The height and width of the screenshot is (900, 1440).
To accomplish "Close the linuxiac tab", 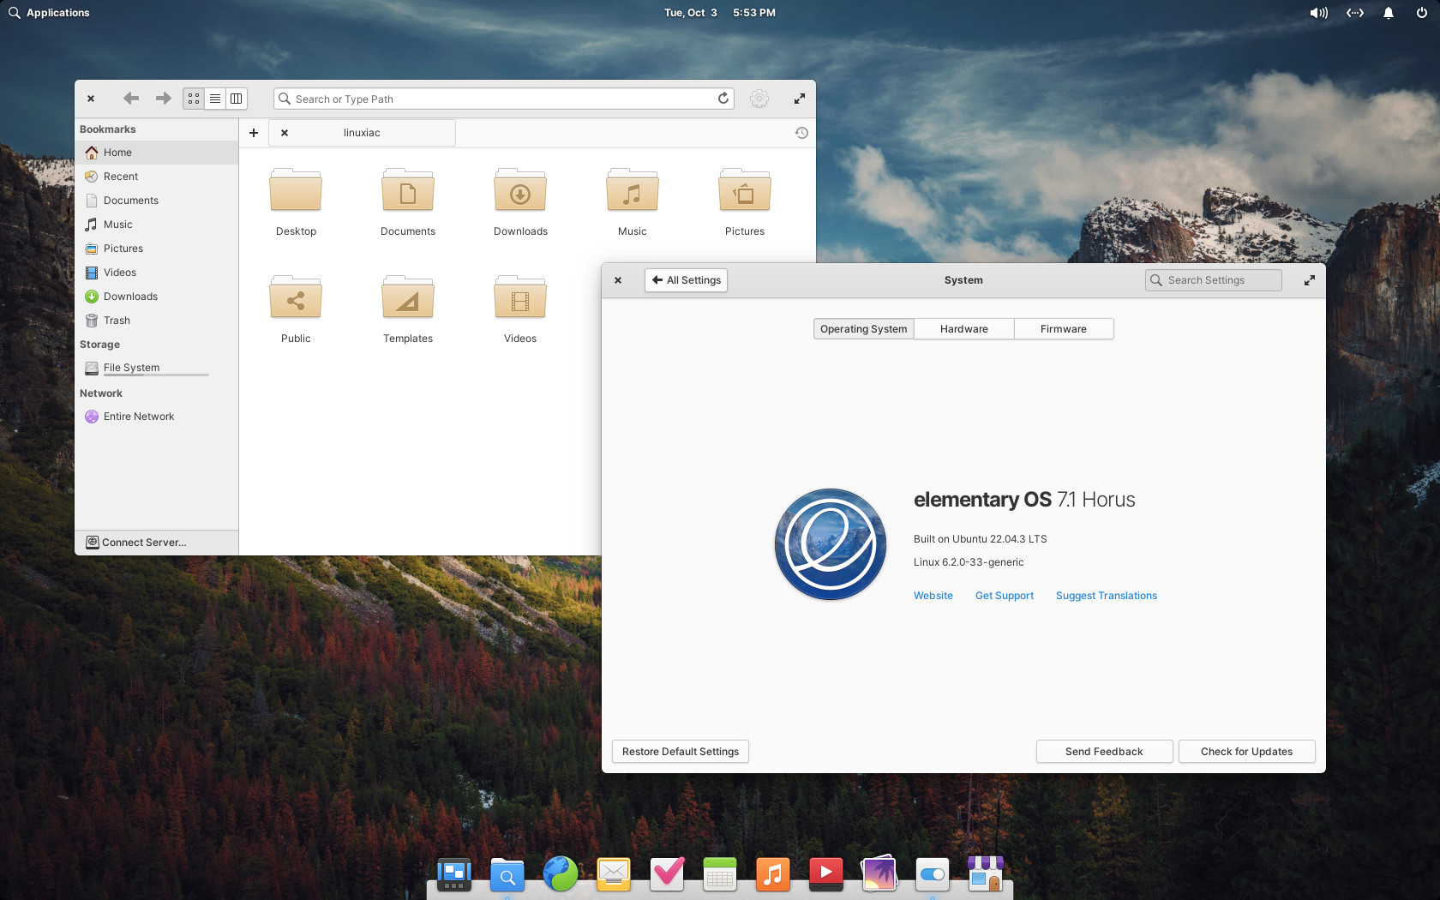I will (x=285, y=133).
